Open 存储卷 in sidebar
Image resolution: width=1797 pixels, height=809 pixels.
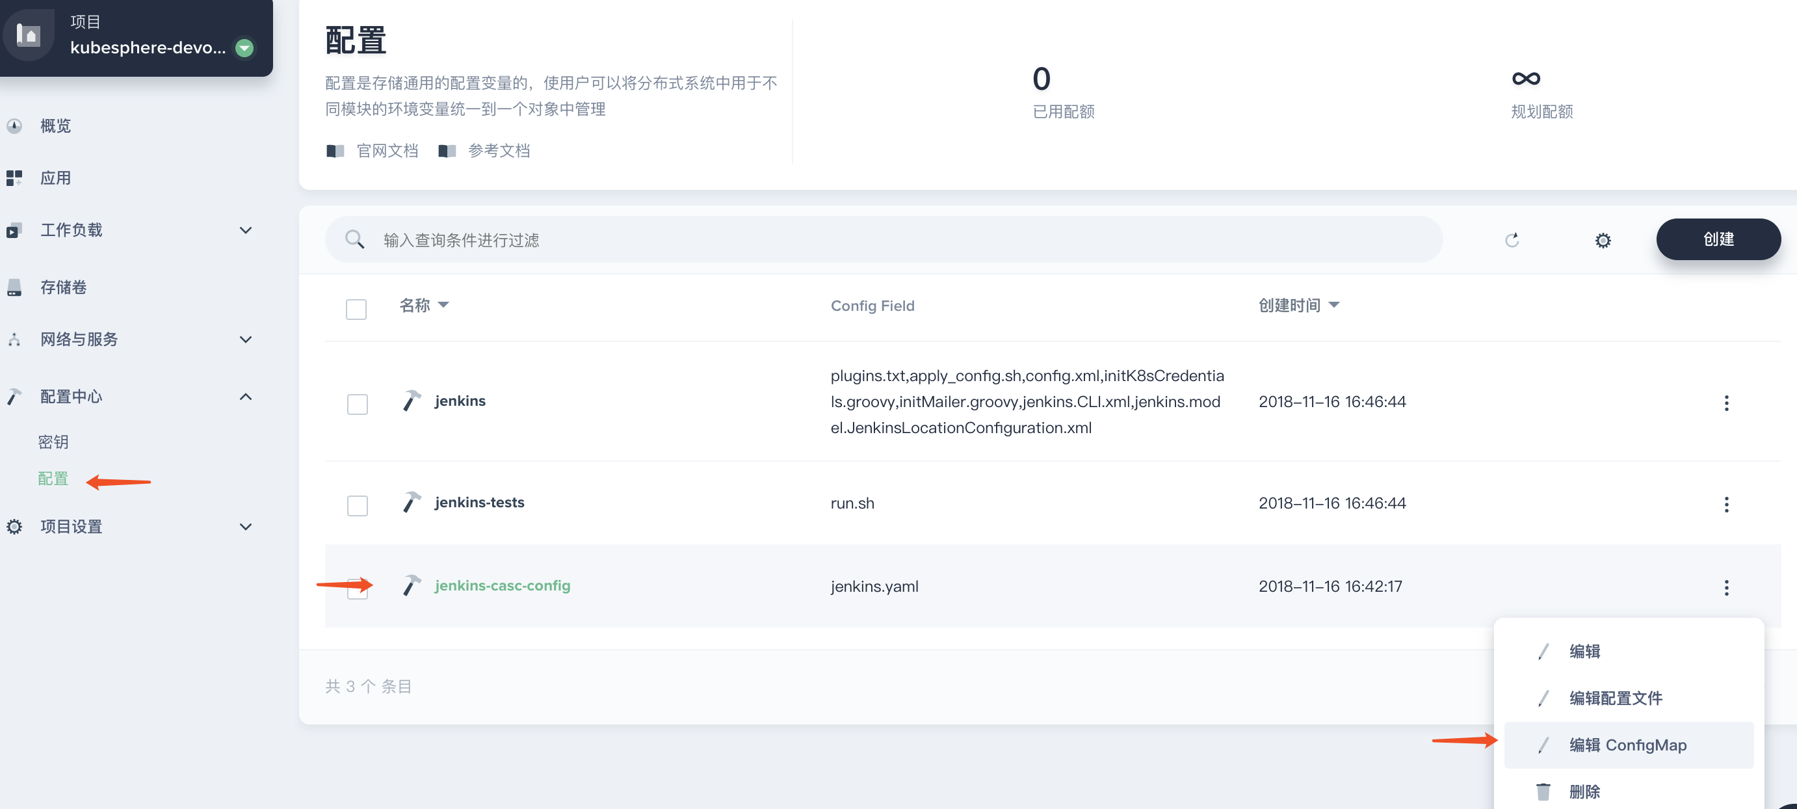(x=64, y=287)
